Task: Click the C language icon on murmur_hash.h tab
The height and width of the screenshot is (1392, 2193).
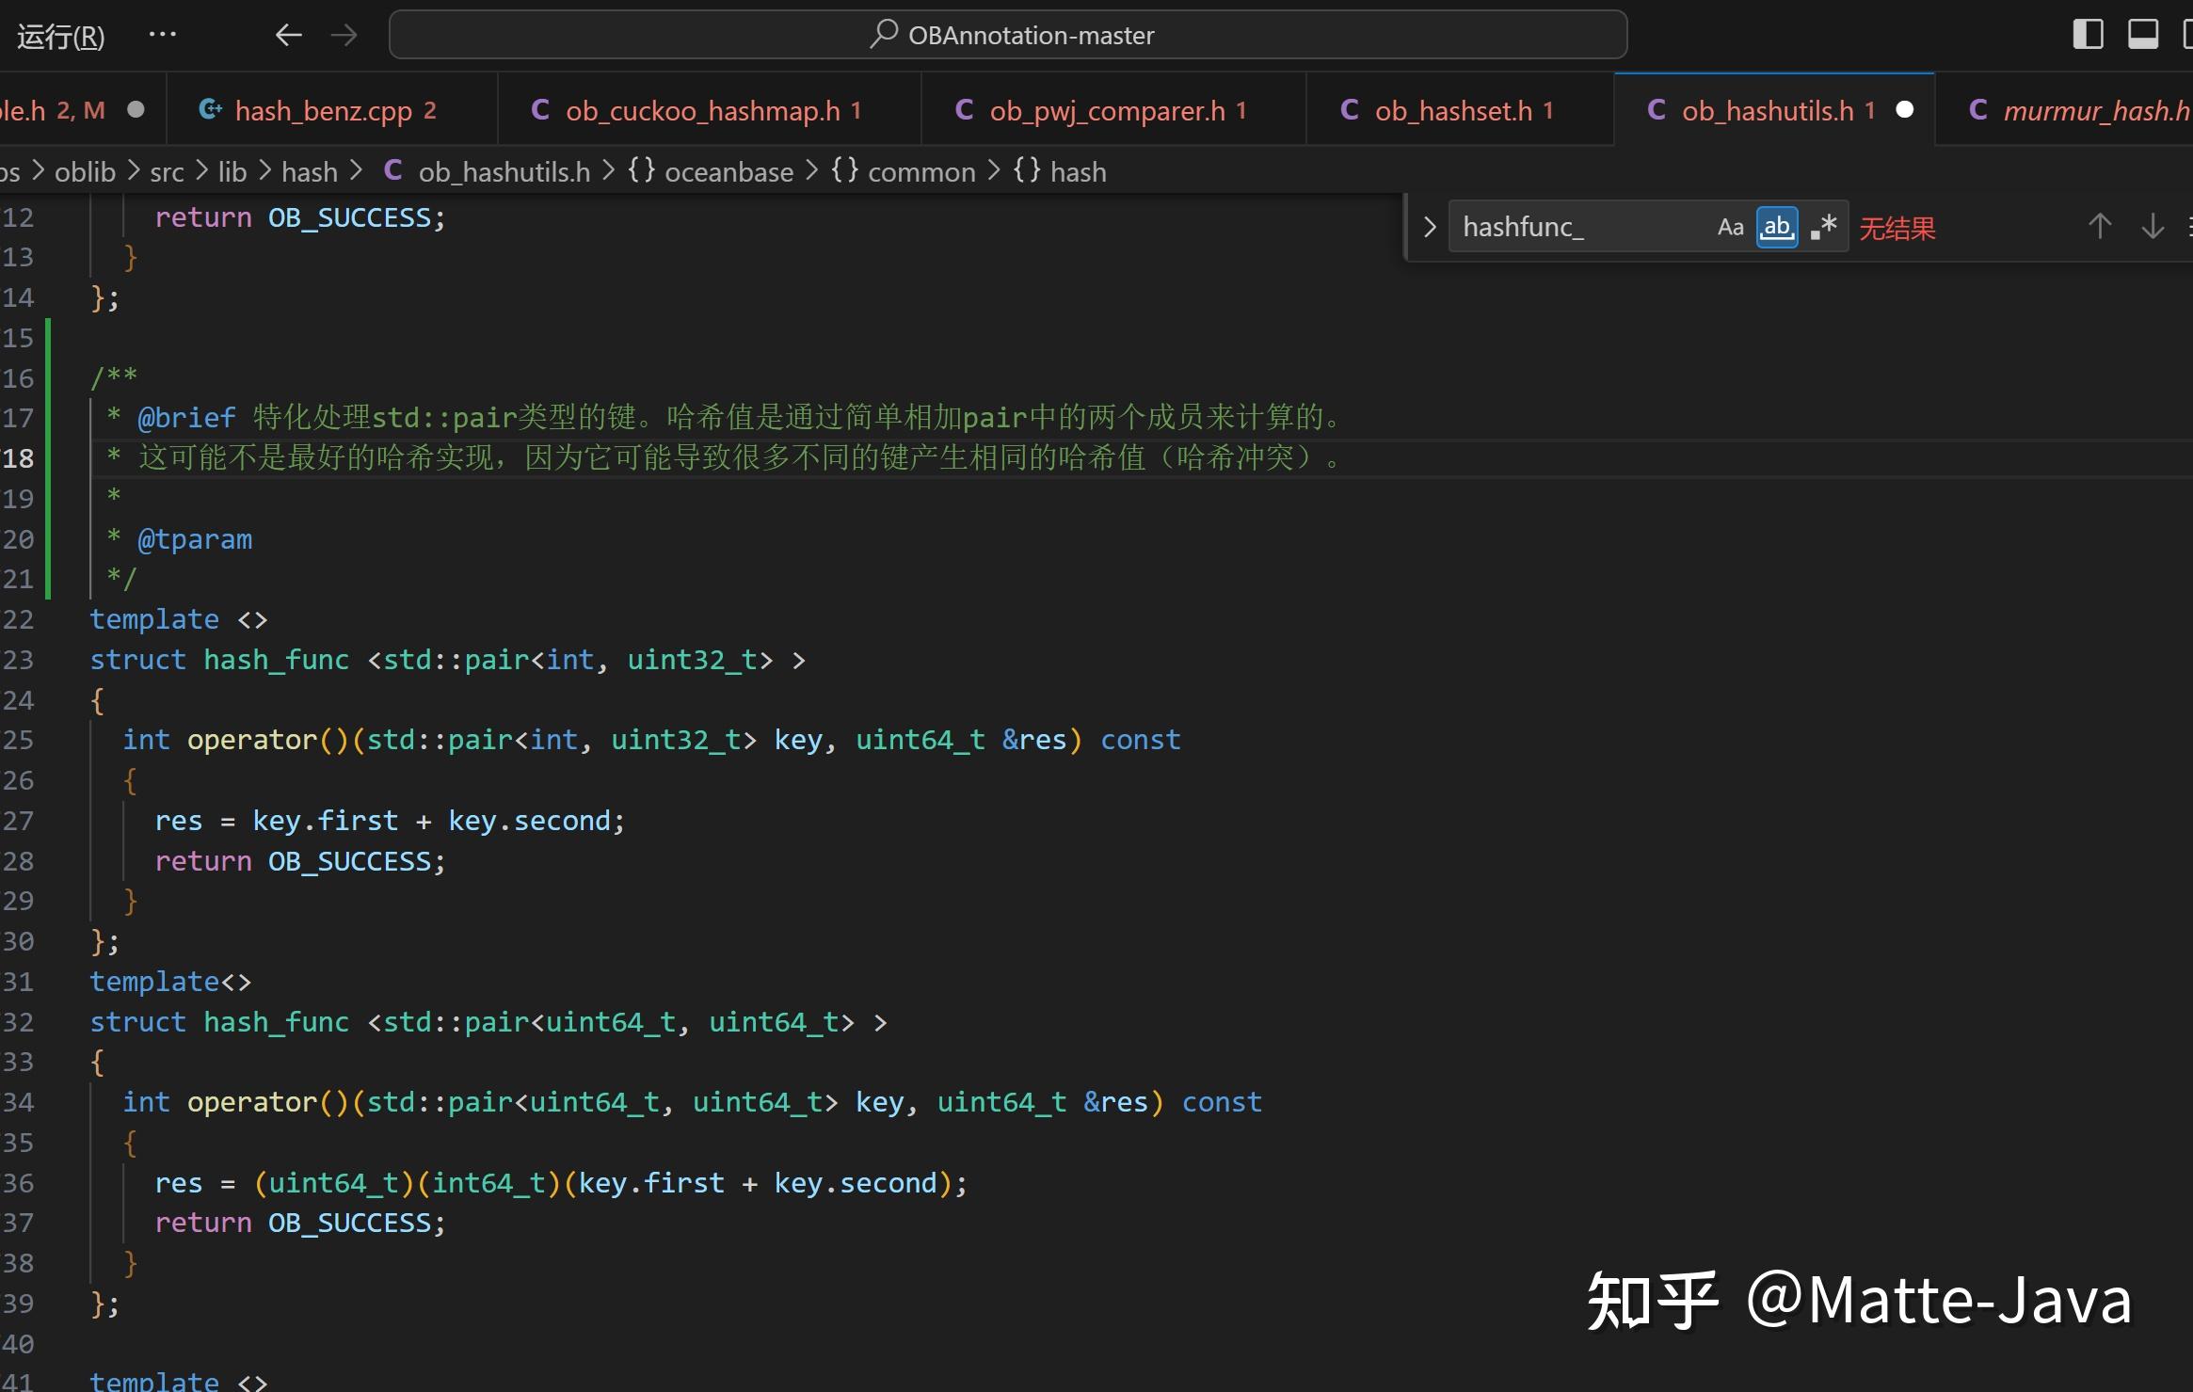Action: pyautogui.click(x=1979, y=109)
